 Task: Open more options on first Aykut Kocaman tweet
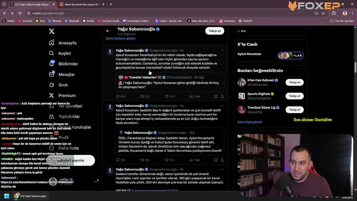click(222, 51)
